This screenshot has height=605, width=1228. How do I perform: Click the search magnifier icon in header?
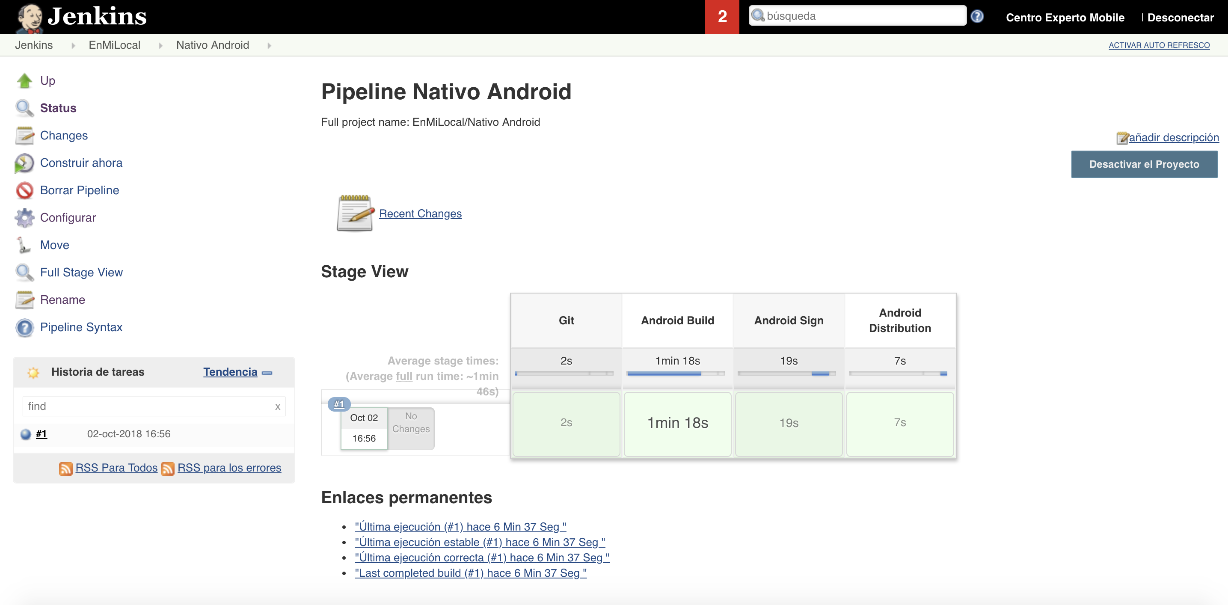pos(758,15)
